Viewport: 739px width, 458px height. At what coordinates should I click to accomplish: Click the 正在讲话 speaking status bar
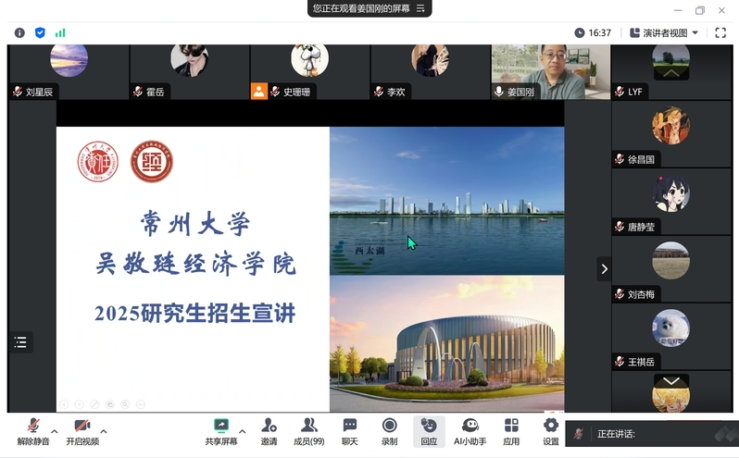point(651,434)
